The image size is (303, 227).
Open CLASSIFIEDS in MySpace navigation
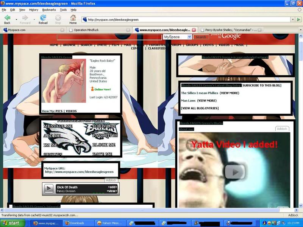[157, 48]
